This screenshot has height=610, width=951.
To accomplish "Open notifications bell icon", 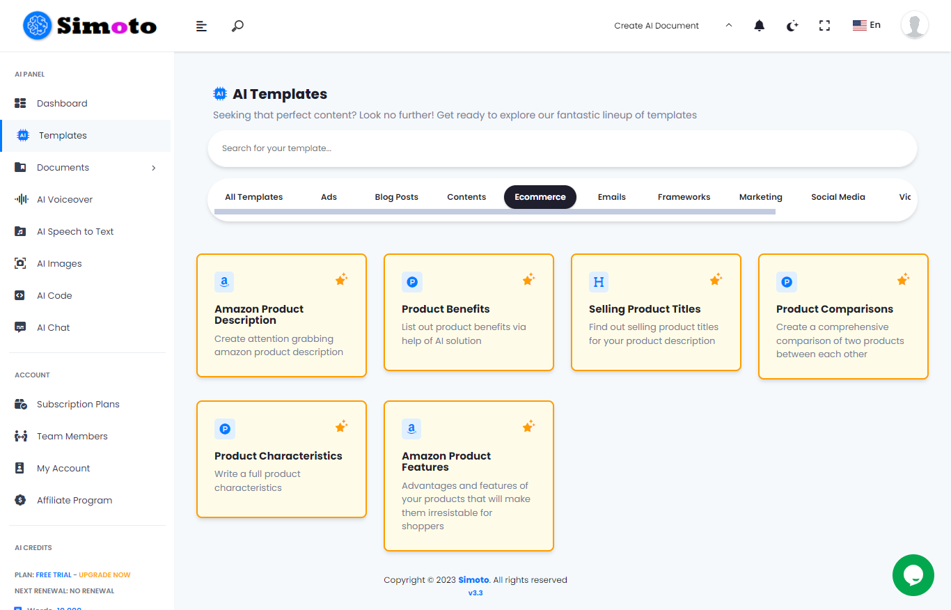I will [x=760, y=26].
